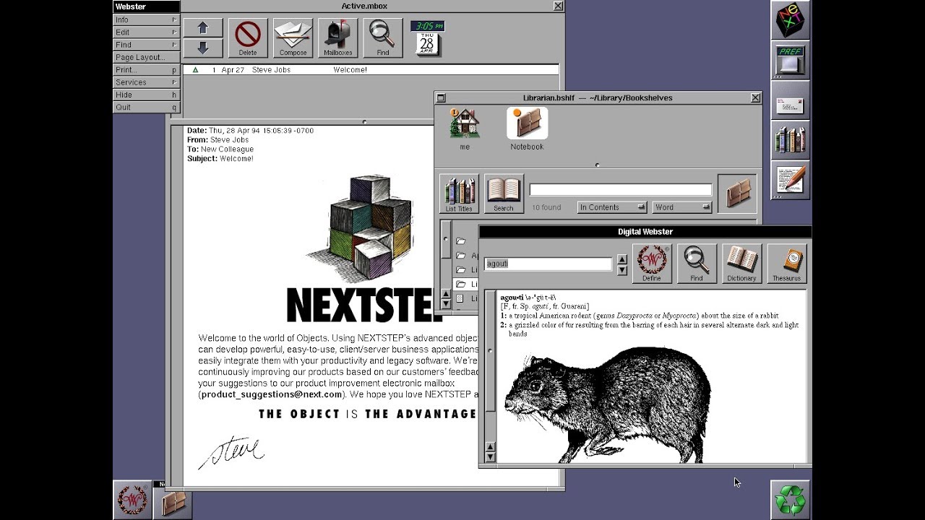Image resolution: width=925 pixels, height=520 pixels.
Task: Click the 'agouti' word input field
Action: pyautogui.click(x=548, y=264)
